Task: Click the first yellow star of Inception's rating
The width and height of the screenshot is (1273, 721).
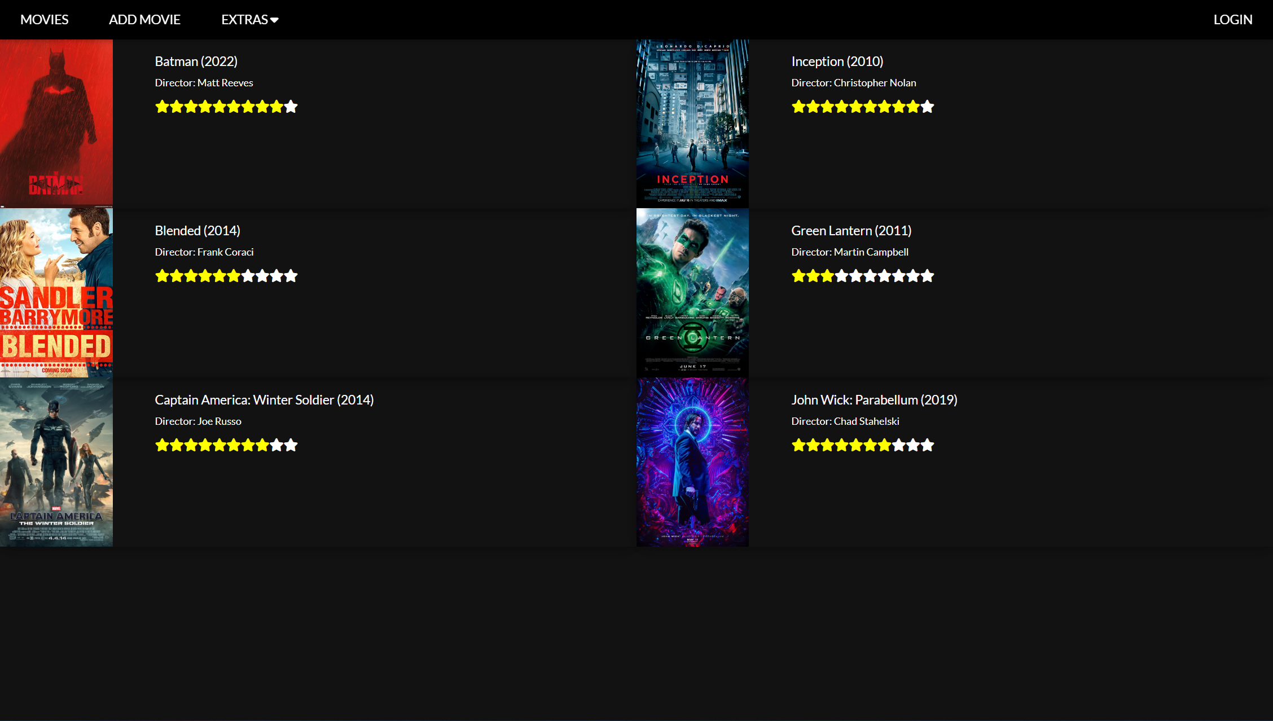Action: 798,106
